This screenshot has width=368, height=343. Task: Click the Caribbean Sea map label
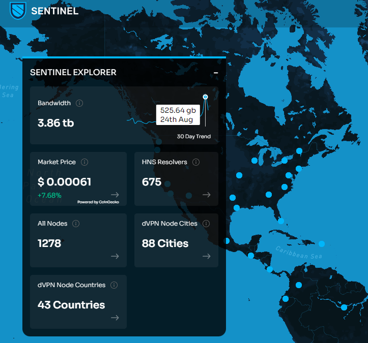tap(299, 253)
